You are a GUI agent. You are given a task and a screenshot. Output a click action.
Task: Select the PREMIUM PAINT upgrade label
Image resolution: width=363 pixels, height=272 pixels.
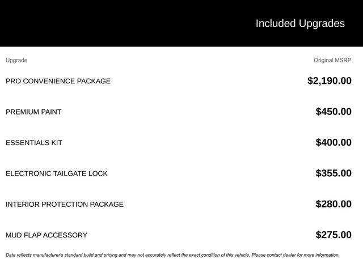[x=33, y=112]
